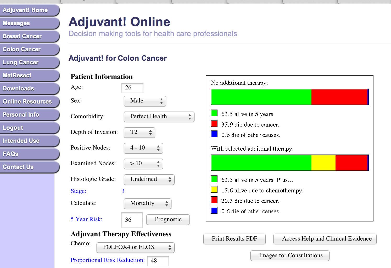Click text 20.3 die due to cancer
The width and height of the screenshot is (391, 268).
(250, 201)
